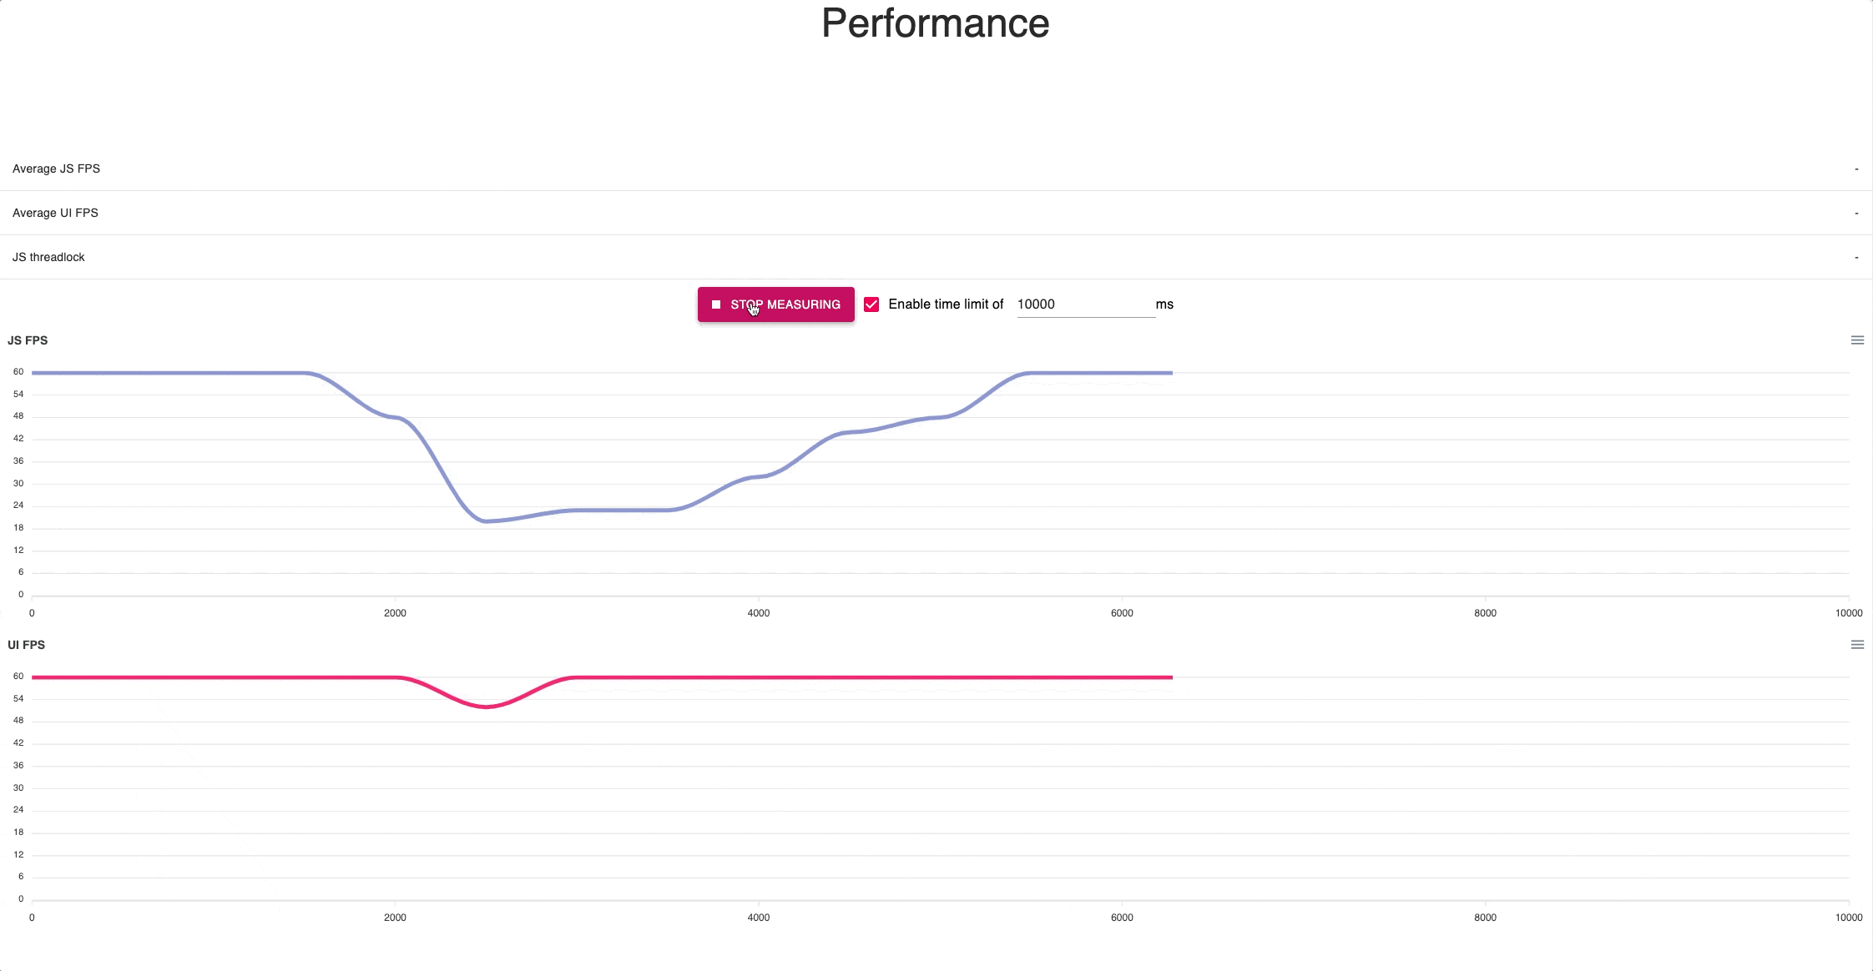
Task: Click the dash value next to Average JS FPS
Action: coord(1856,168)
